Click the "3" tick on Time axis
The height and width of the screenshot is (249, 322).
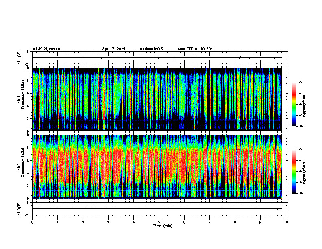click(x=108, y=222)
